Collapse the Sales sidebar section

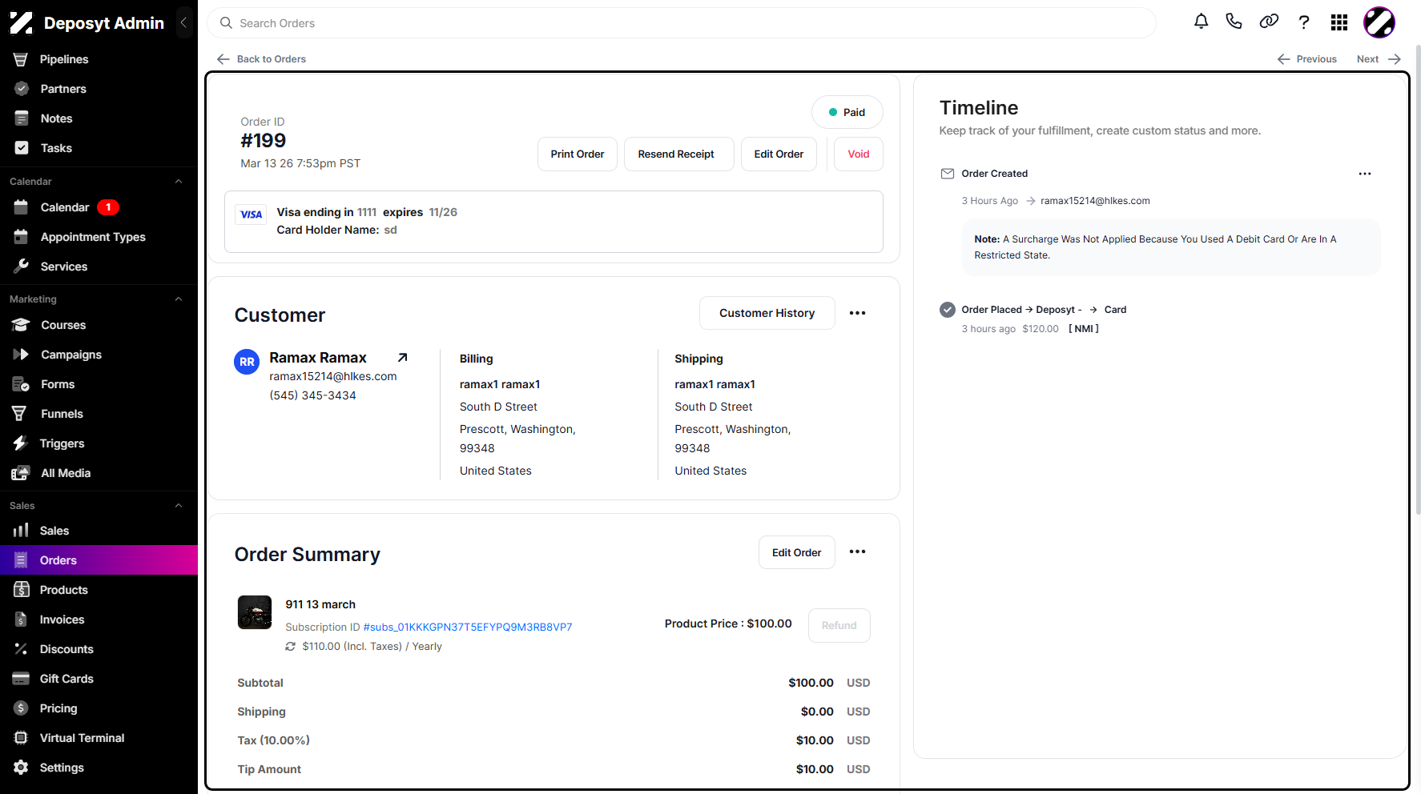(x=179, y=506)
